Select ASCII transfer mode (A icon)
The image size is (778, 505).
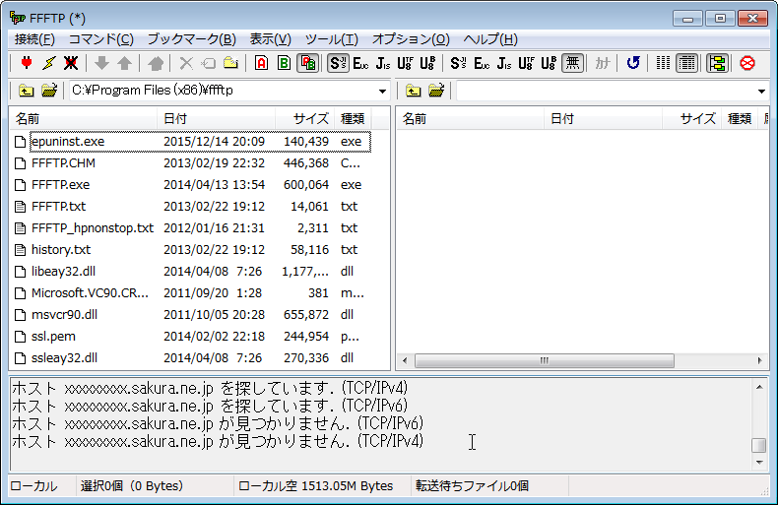[262, 63]
